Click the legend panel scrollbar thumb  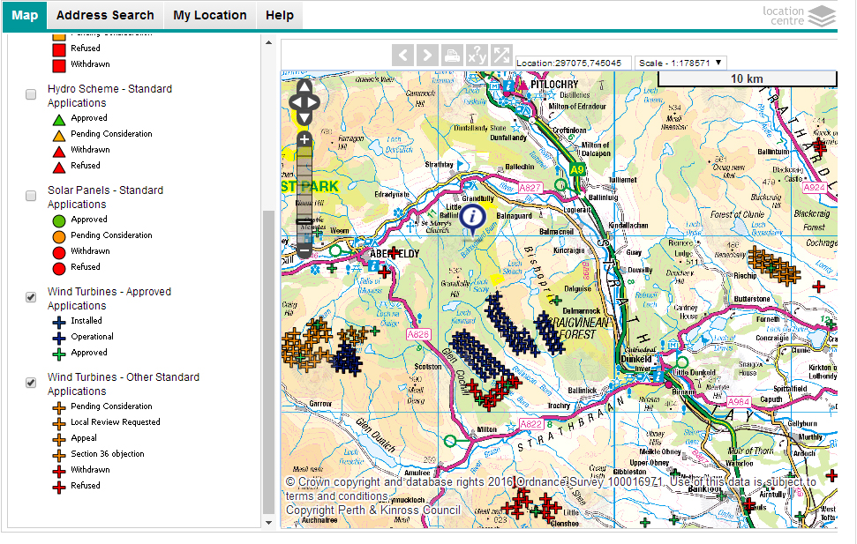click(x=268, y=362)
